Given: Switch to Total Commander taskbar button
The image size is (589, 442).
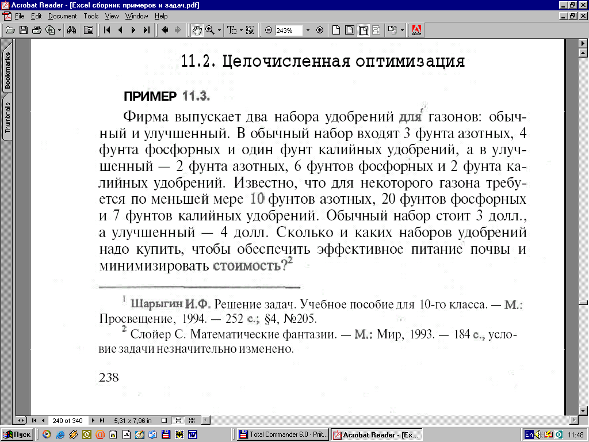Looking at the screenshot, I should click(283, 435).
